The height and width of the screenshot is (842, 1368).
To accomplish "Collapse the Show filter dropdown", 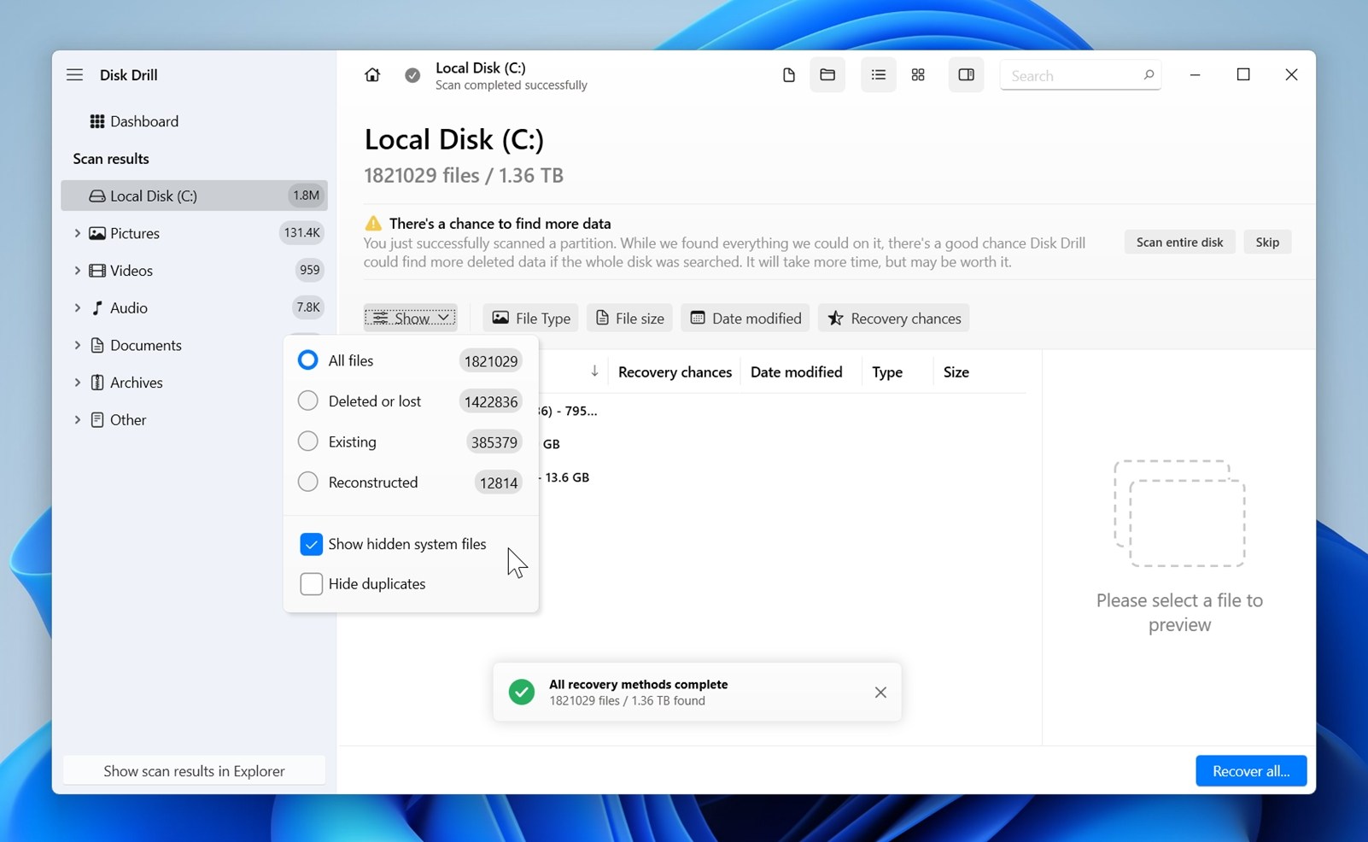I will [x=411, y=317].
